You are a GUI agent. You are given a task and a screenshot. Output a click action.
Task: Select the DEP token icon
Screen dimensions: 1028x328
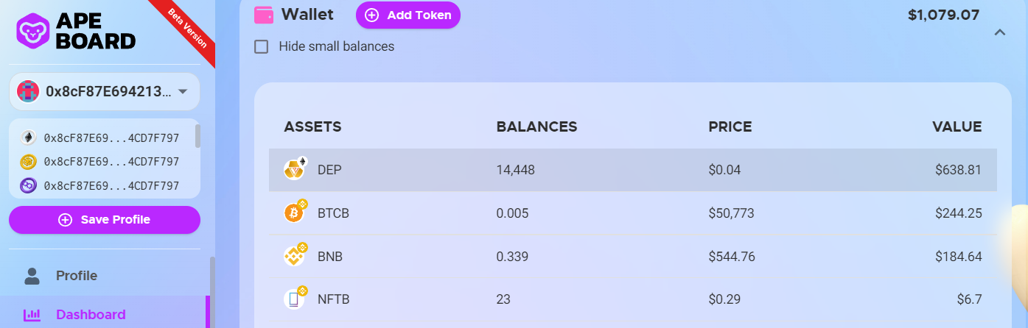295,169
